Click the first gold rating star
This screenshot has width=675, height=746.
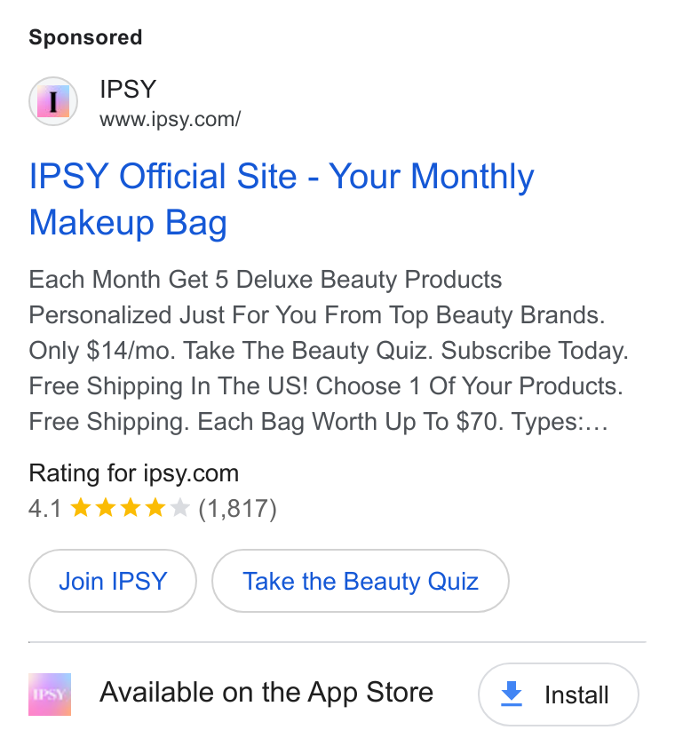81,508
